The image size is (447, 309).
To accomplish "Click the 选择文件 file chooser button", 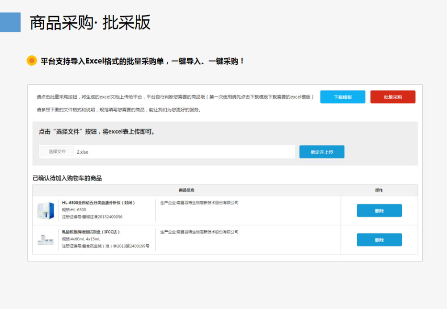I will pos(57,151).
